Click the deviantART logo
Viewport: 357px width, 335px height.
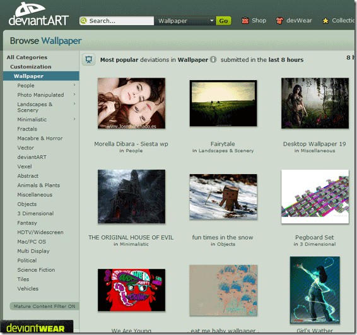pos(38,14)
